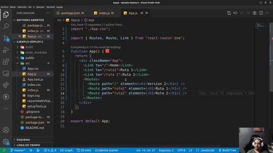273x153 pixels.
Task: Click the red color swatch on line 5
Action: [107, 51]
